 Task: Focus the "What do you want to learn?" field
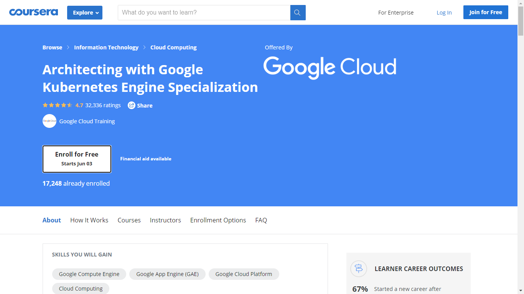click(204, 13)
